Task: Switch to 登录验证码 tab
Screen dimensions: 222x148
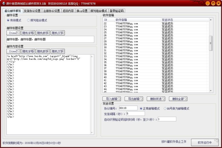Action: [x=116, y=11]
